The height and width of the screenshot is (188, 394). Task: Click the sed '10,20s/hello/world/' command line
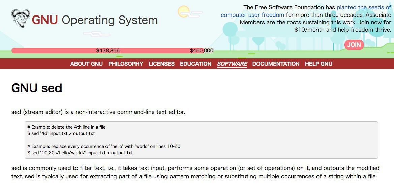click(80, 153)
